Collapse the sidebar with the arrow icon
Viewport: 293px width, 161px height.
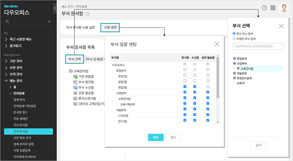click(x=54, y=8)
